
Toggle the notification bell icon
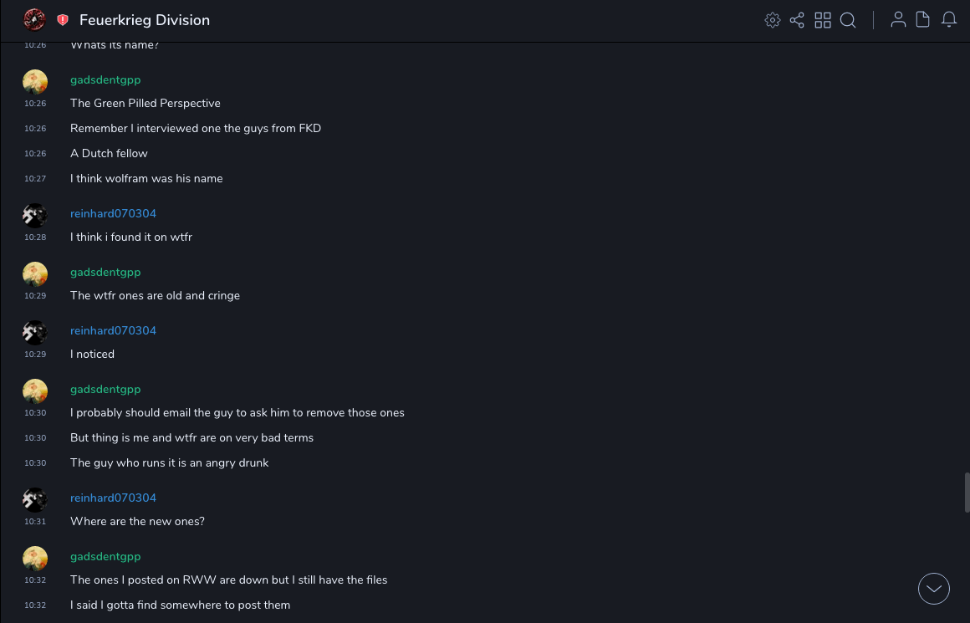click(x=949, y=20)
